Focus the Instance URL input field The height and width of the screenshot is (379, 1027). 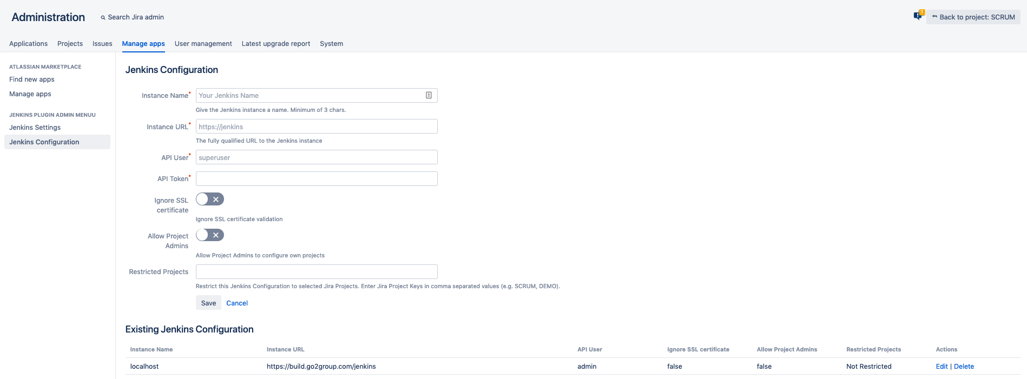pos(317,127)
